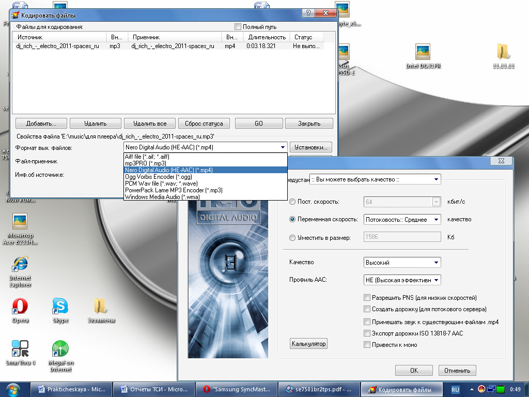Viewport: 529px width, 397px height.
Task: Click the RU language indicator in tray
Action: click(455, 390)
